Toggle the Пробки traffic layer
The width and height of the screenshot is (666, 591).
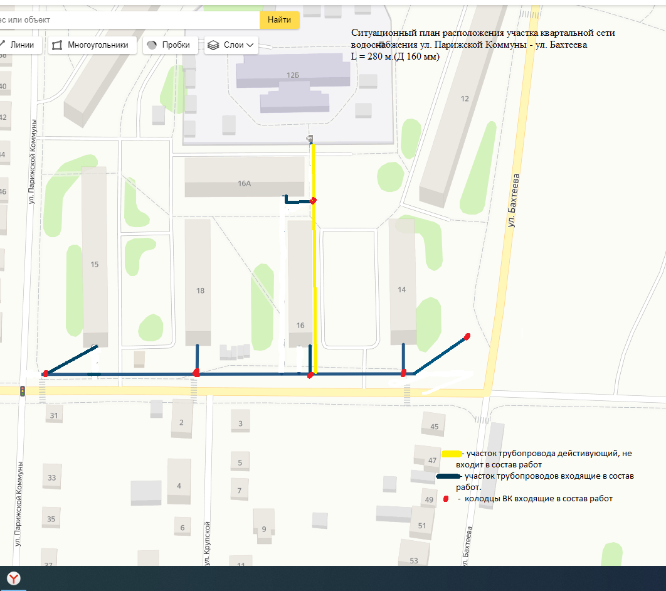click(171, 45)
